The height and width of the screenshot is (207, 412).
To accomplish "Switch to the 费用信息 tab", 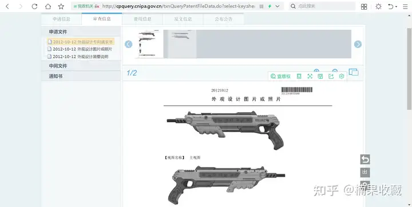I will tap(142, 19).
